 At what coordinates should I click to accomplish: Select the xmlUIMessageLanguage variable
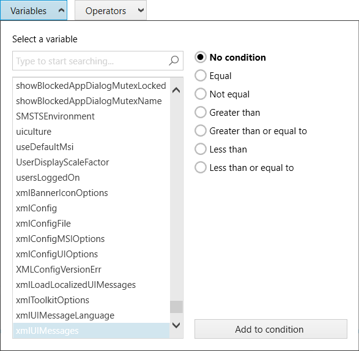click(x=91, y=315)
